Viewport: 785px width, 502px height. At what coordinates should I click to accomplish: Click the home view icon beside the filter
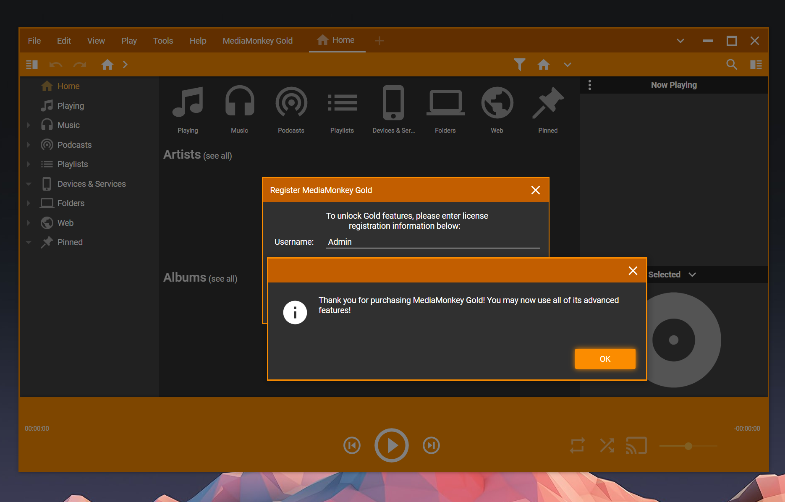(x=544, y=64)
